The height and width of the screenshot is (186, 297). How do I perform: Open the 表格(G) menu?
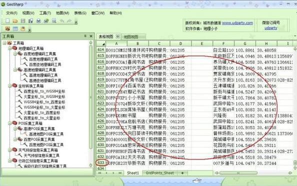pyautogui.click(x=80, y=13)
